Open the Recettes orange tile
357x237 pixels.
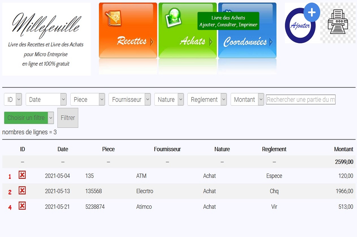128,30
